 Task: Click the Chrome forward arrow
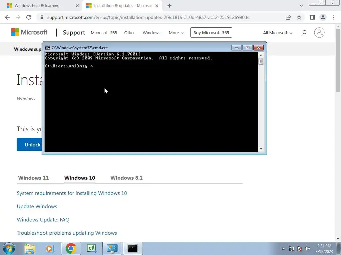(18, 17)
